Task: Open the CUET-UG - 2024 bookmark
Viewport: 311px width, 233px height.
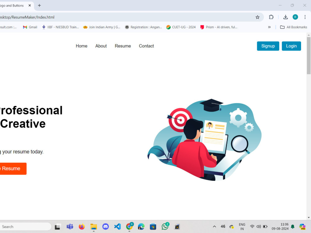Action: tap(181, 27)
